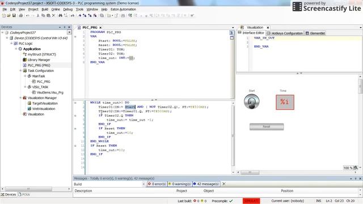Switch to the Interface Editor tab
This screenshot has height=204, width=363.
point(251,33)
